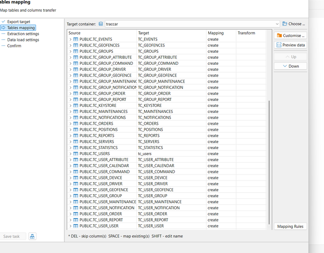
Task: Expand the PUBLIC.TC_USER_DEVICE row
Action: pyautogui.click(x=70, y=178)
